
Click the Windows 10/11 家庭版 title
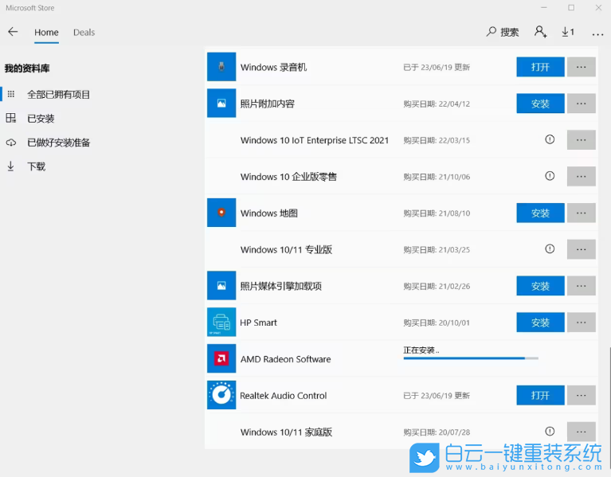pyautogui.click(x=287, y=432)
